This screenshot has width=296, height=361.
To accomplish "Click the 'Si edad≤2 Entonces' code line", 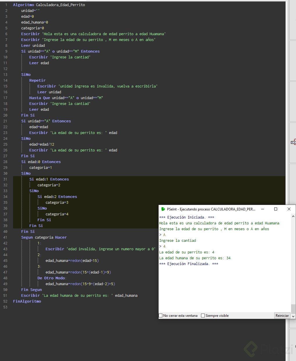I will pyautogui.click(x=57, y=196).
